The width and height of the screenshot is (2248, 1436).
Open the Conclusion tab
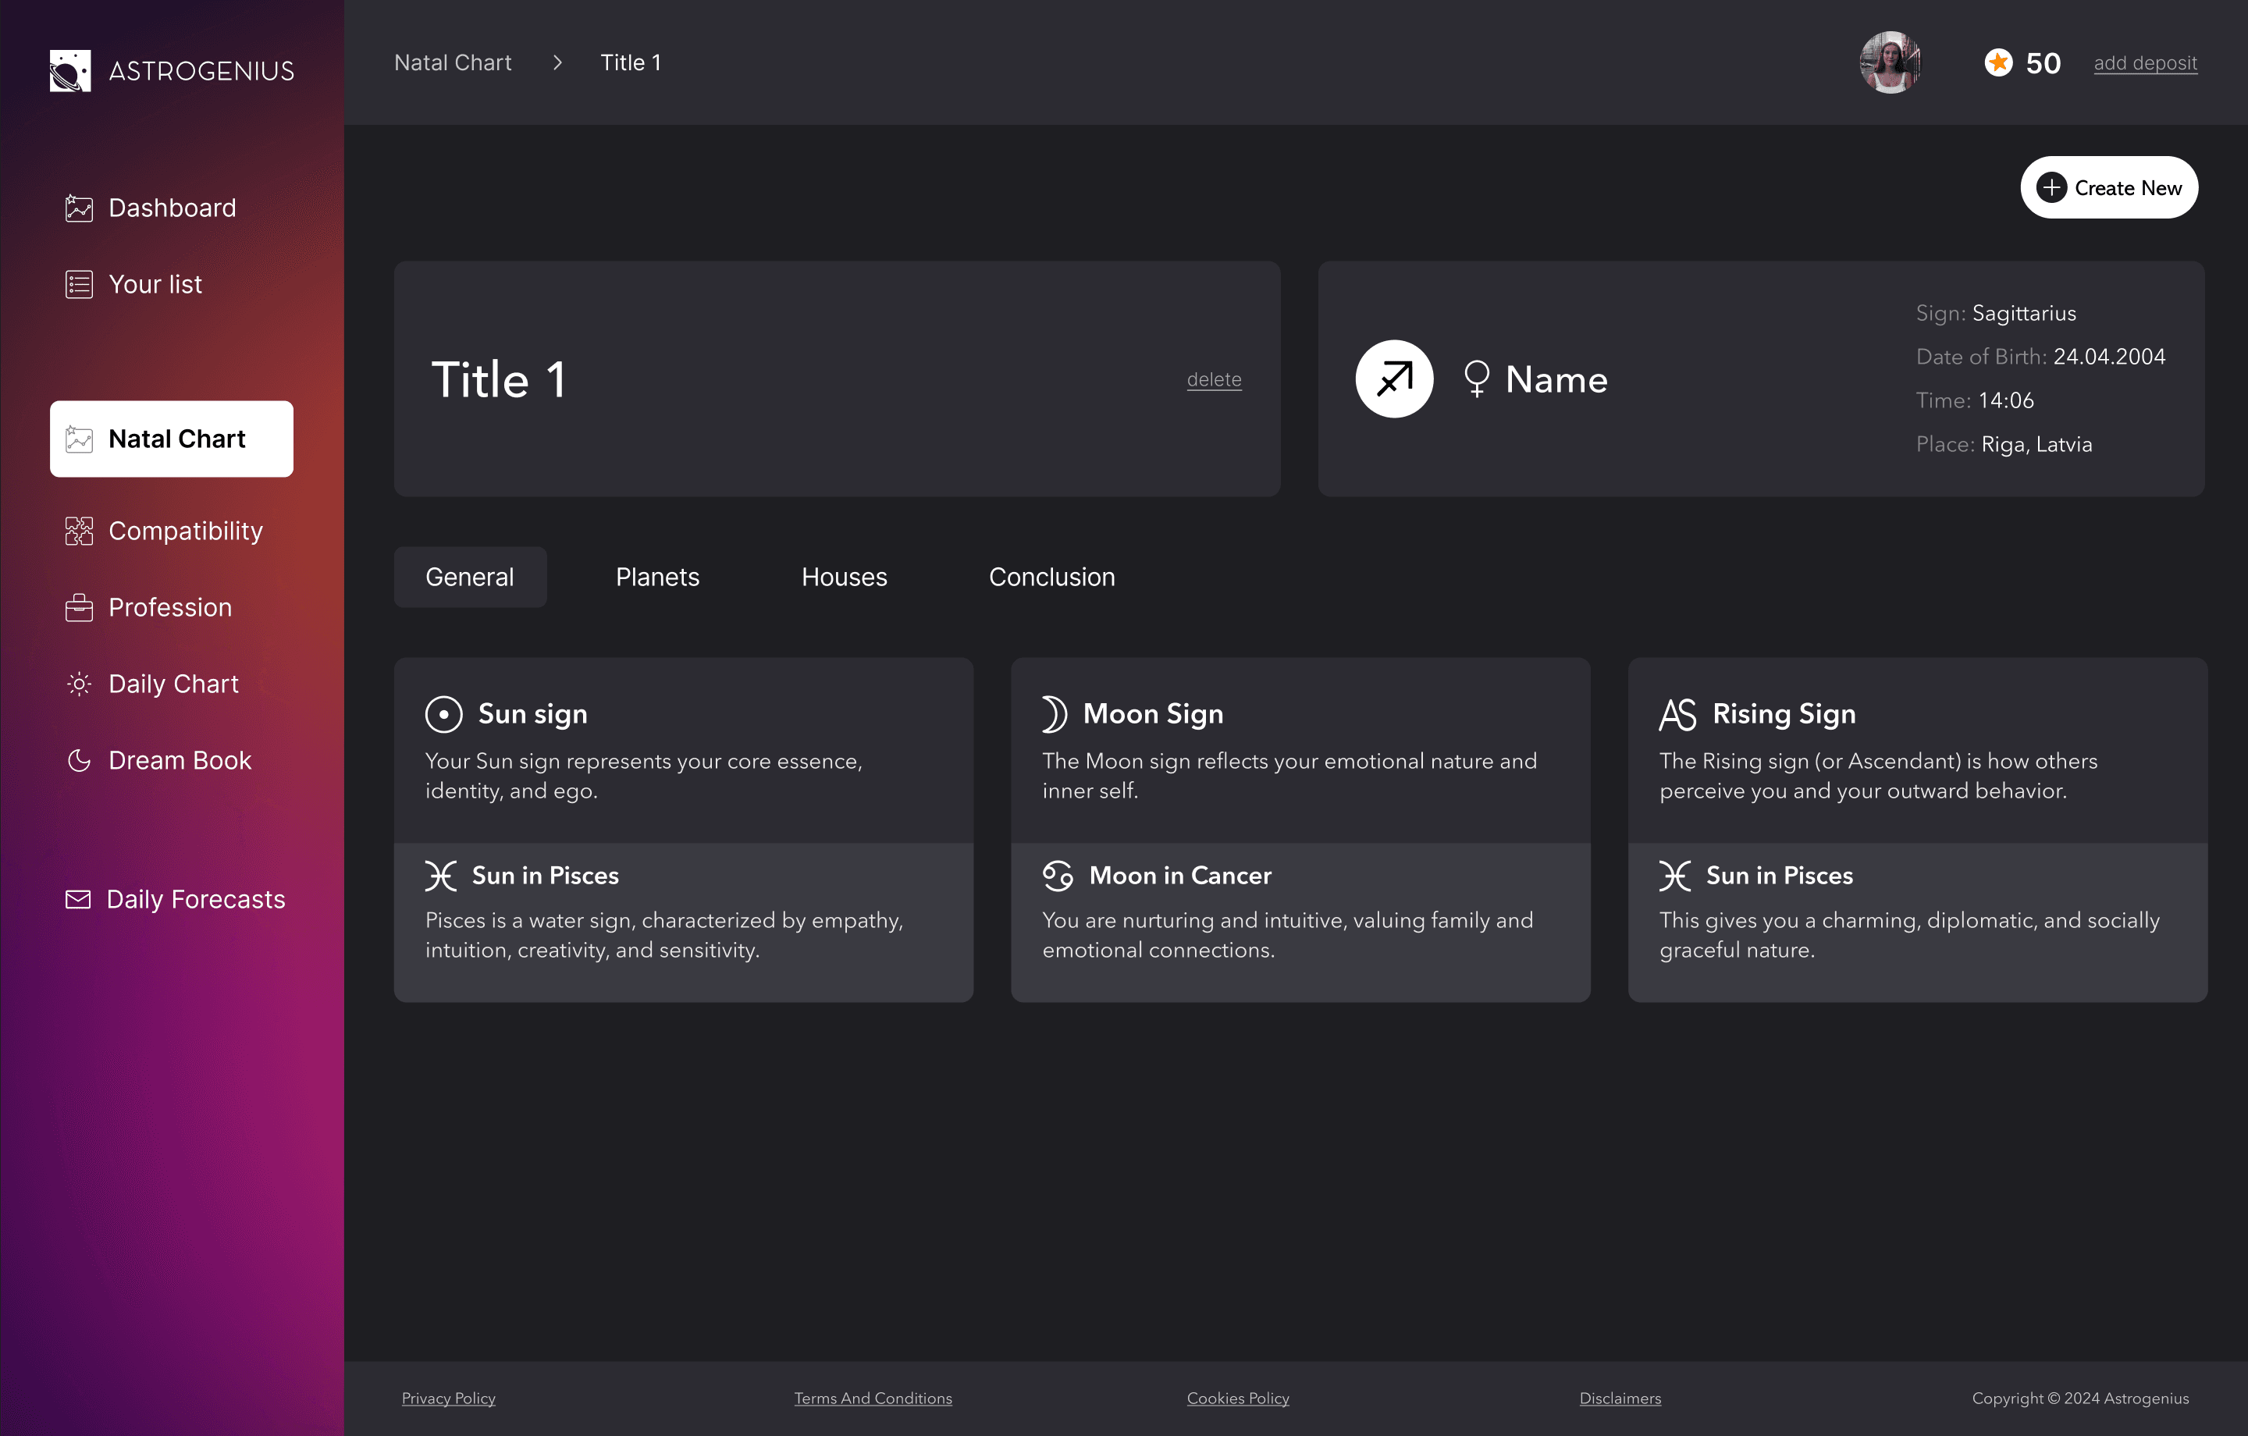pyautogui.click(x=1051, y=577)
